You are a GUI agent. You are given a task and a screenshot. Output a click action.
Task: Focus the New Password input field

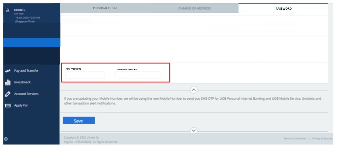point(84,75)
